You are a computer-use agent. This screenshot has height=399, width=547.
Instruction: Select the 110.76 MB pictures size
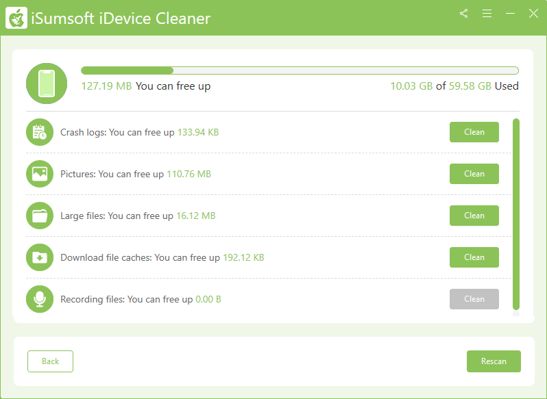pos(189,174)
